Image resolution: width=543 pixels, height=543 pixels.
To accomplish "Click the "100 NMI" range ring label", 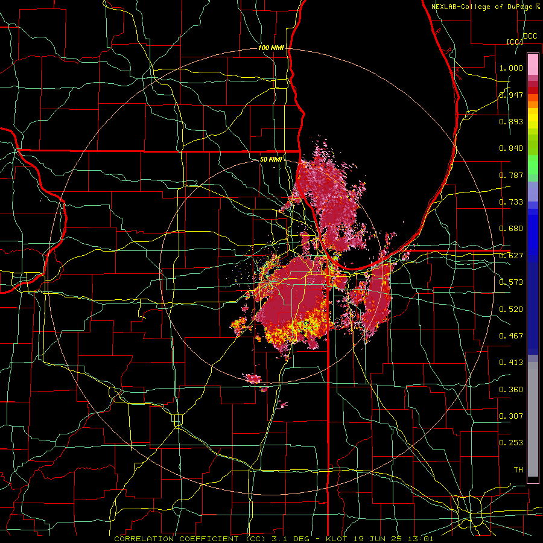I will [271, 48].
